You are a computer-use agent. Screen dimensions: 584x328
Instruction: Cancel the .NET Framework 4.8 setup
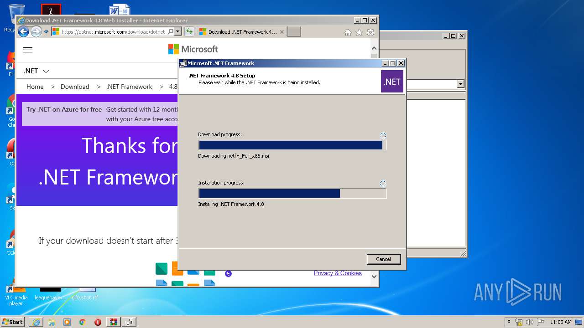click(x=383, y=259)
